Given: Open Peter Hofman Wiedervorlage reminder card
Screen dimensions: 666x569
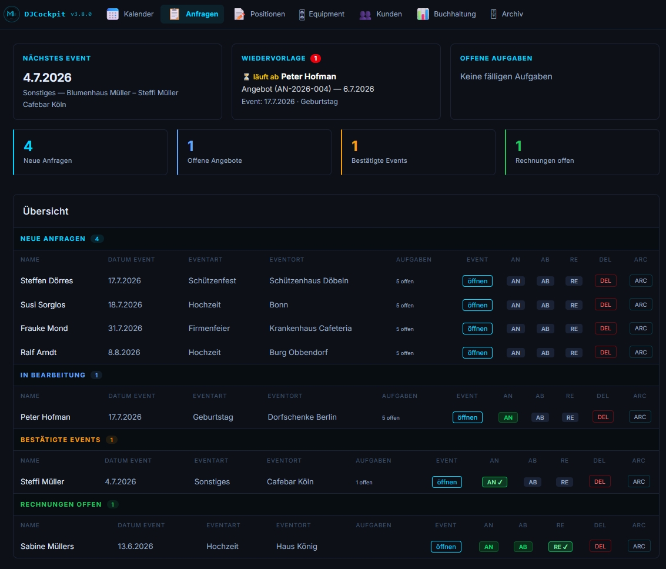Looking at the screenshot, I should 336,82.
